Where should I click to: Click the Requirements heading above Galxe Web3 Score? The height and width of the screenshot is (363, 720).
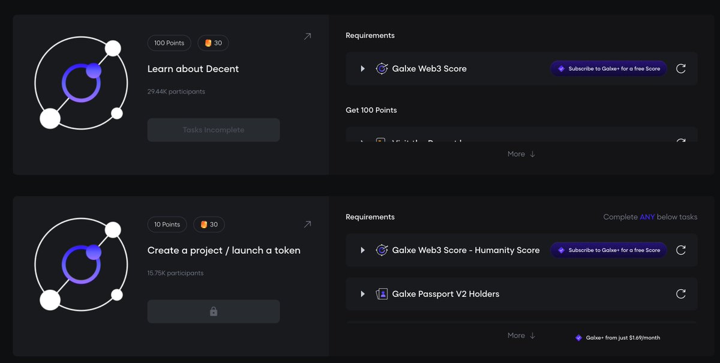tap(370, 35)
